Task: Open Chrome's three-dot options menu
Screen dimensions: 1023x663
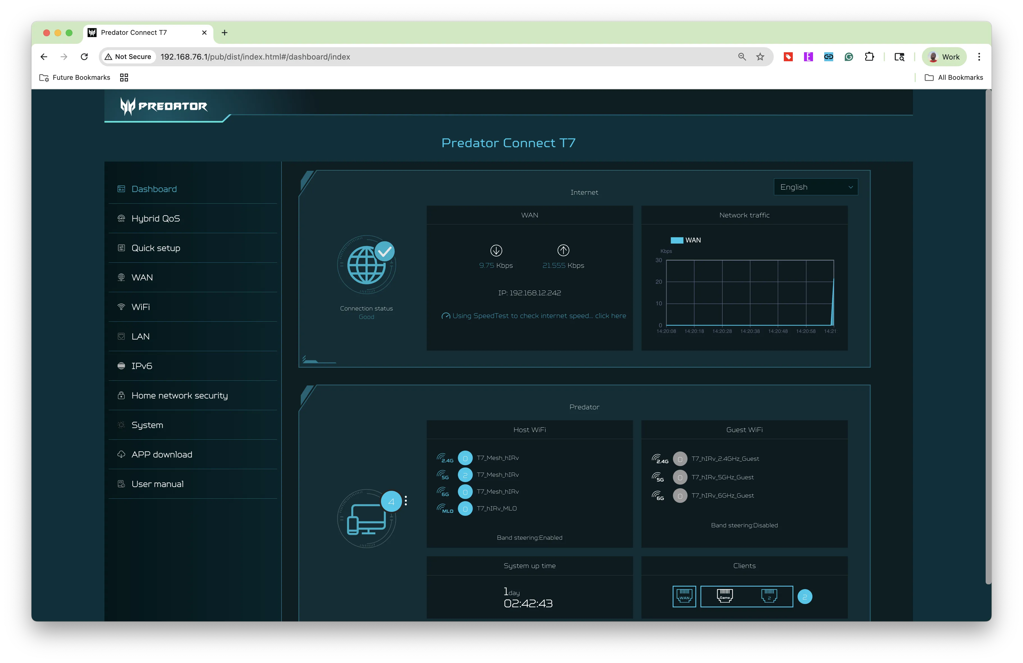Action: (979, 57)
